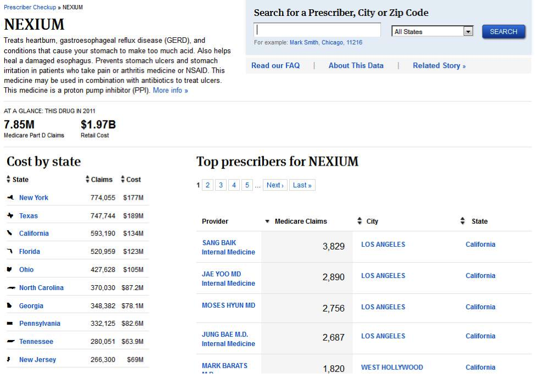Click the Florida state shape icon
This screenshot has width=535, height=374.
point(10,251)
